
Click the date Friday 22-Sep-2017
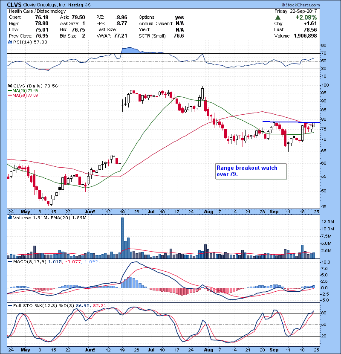296,11
